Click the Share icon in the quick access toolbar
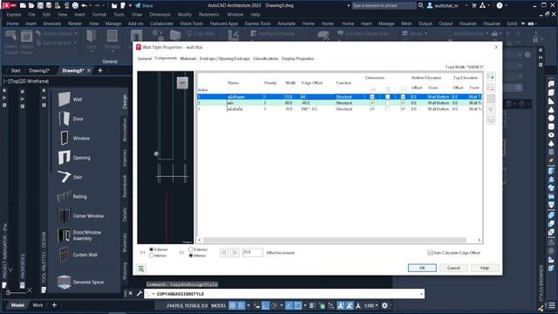Screen dimensions: 558x314 [x=144, y=5]
